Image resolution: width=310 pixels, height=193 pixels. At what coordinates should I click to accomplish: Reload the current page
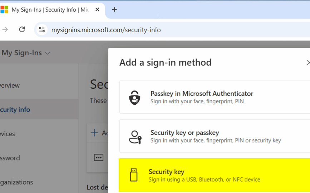(x=22, y=30)
